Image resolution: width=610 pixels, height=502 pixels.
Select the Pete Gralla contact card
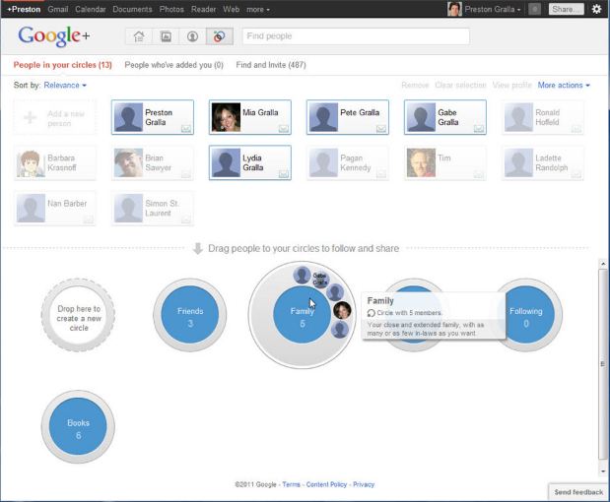click(347, 117)
